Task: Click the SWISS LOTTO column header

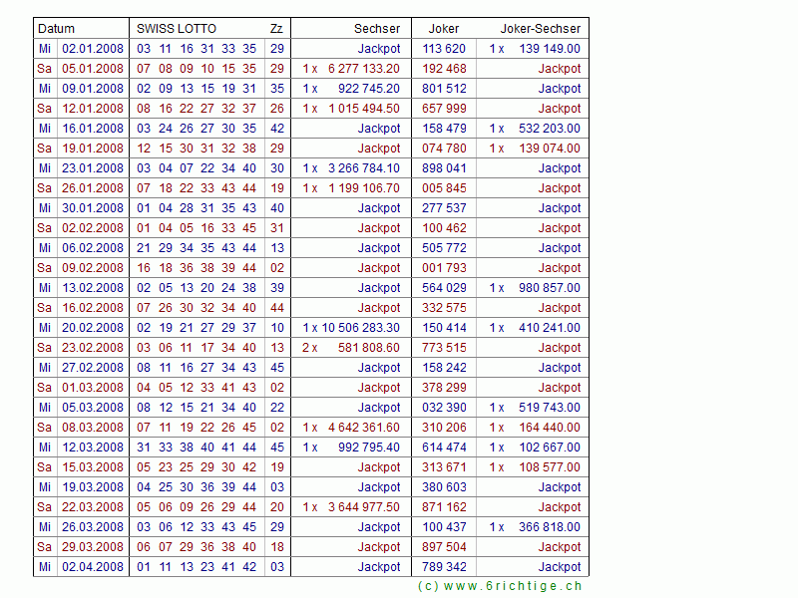Action: pos(177,29)
